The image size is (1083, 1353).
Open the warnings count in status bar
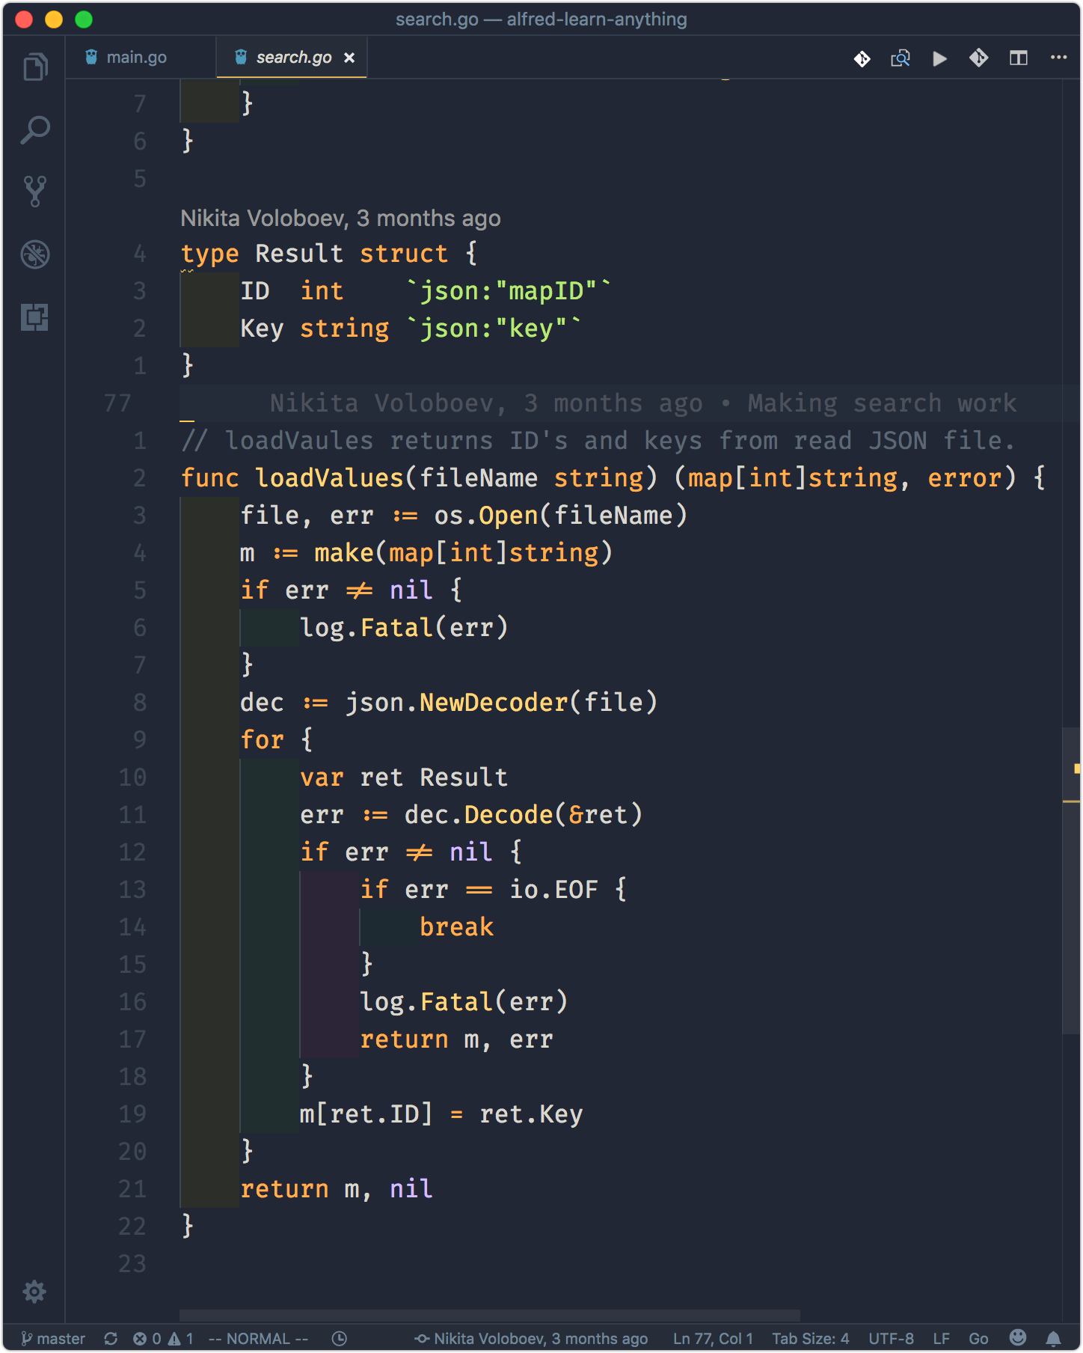click(x=181, y=1338)
